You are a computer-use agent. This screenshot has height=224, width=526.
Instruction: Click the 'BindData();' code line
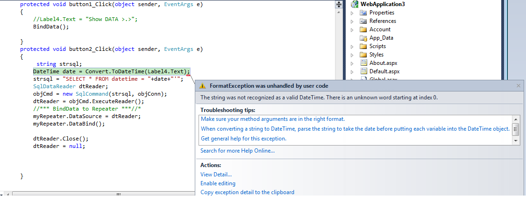click(x=50, y=27)
